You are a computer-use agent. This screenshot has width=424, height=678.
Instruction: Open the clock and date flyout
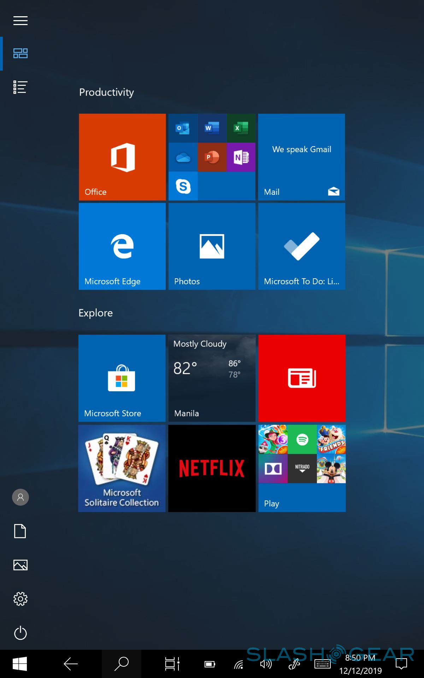(360, 664)
